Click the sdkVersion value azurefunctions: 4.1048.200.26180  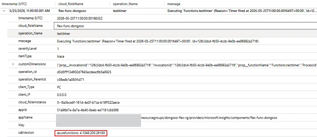point(81,133)
